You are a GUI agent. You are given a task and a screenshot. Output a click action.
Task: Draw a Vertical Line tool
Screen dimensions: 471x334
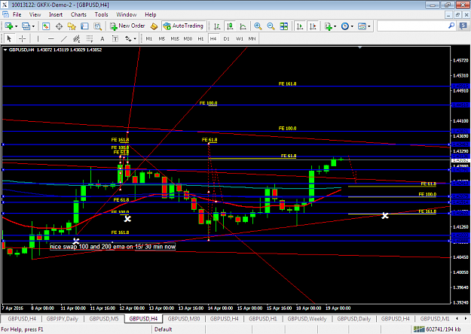click(x=38, y=38)
